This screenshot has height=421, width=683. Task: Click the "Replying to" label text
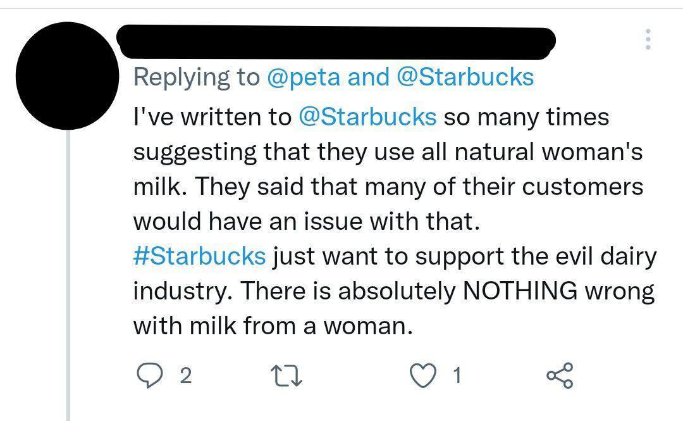click(197, 77)
